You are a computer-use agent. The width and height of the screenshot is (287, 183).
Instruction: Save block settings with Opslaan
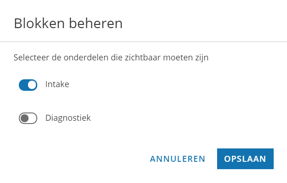[245, 159]
